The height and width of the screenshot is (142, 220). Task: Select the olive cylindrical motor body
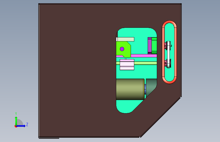[x=130, y=89]
